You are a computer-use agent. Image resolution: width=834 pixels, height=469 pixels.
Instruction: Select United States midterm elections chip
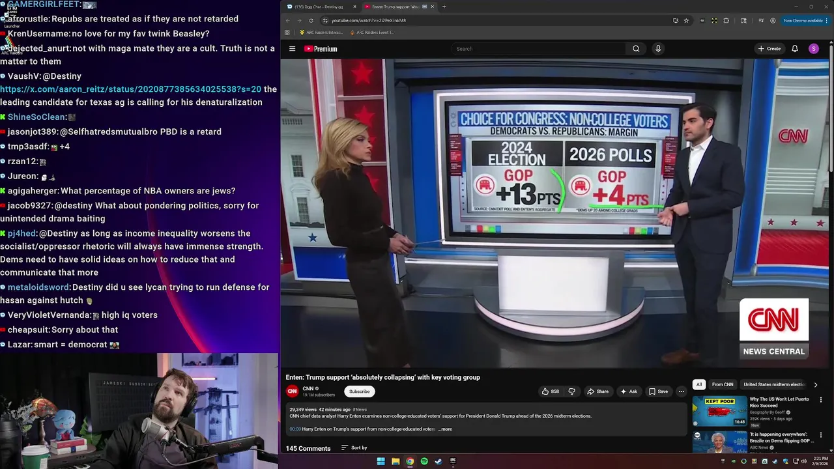tap(774, 384)
